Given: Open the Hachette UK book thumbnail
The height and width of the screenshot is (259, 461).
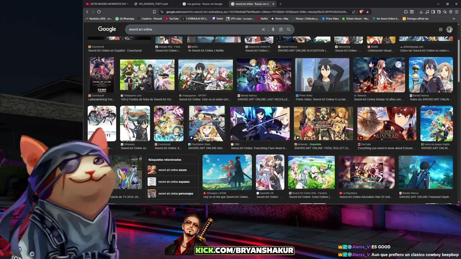Looking at the screenshot, I should coord(270,172).
